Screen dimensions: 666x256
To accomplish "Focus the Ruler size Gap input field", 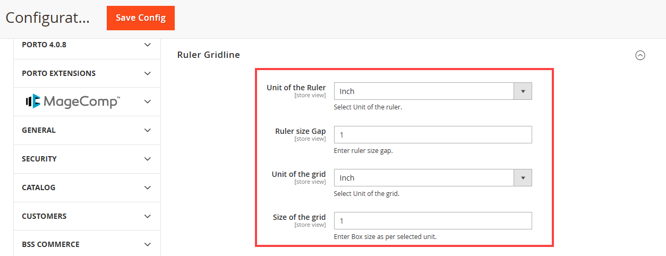I will click(432, 135).
